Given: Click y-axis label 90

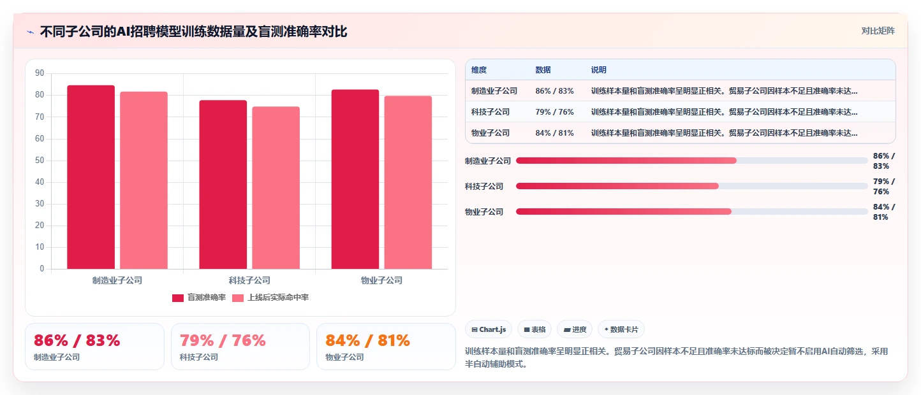Looking at the screenshot, I should tap(40, 73).
